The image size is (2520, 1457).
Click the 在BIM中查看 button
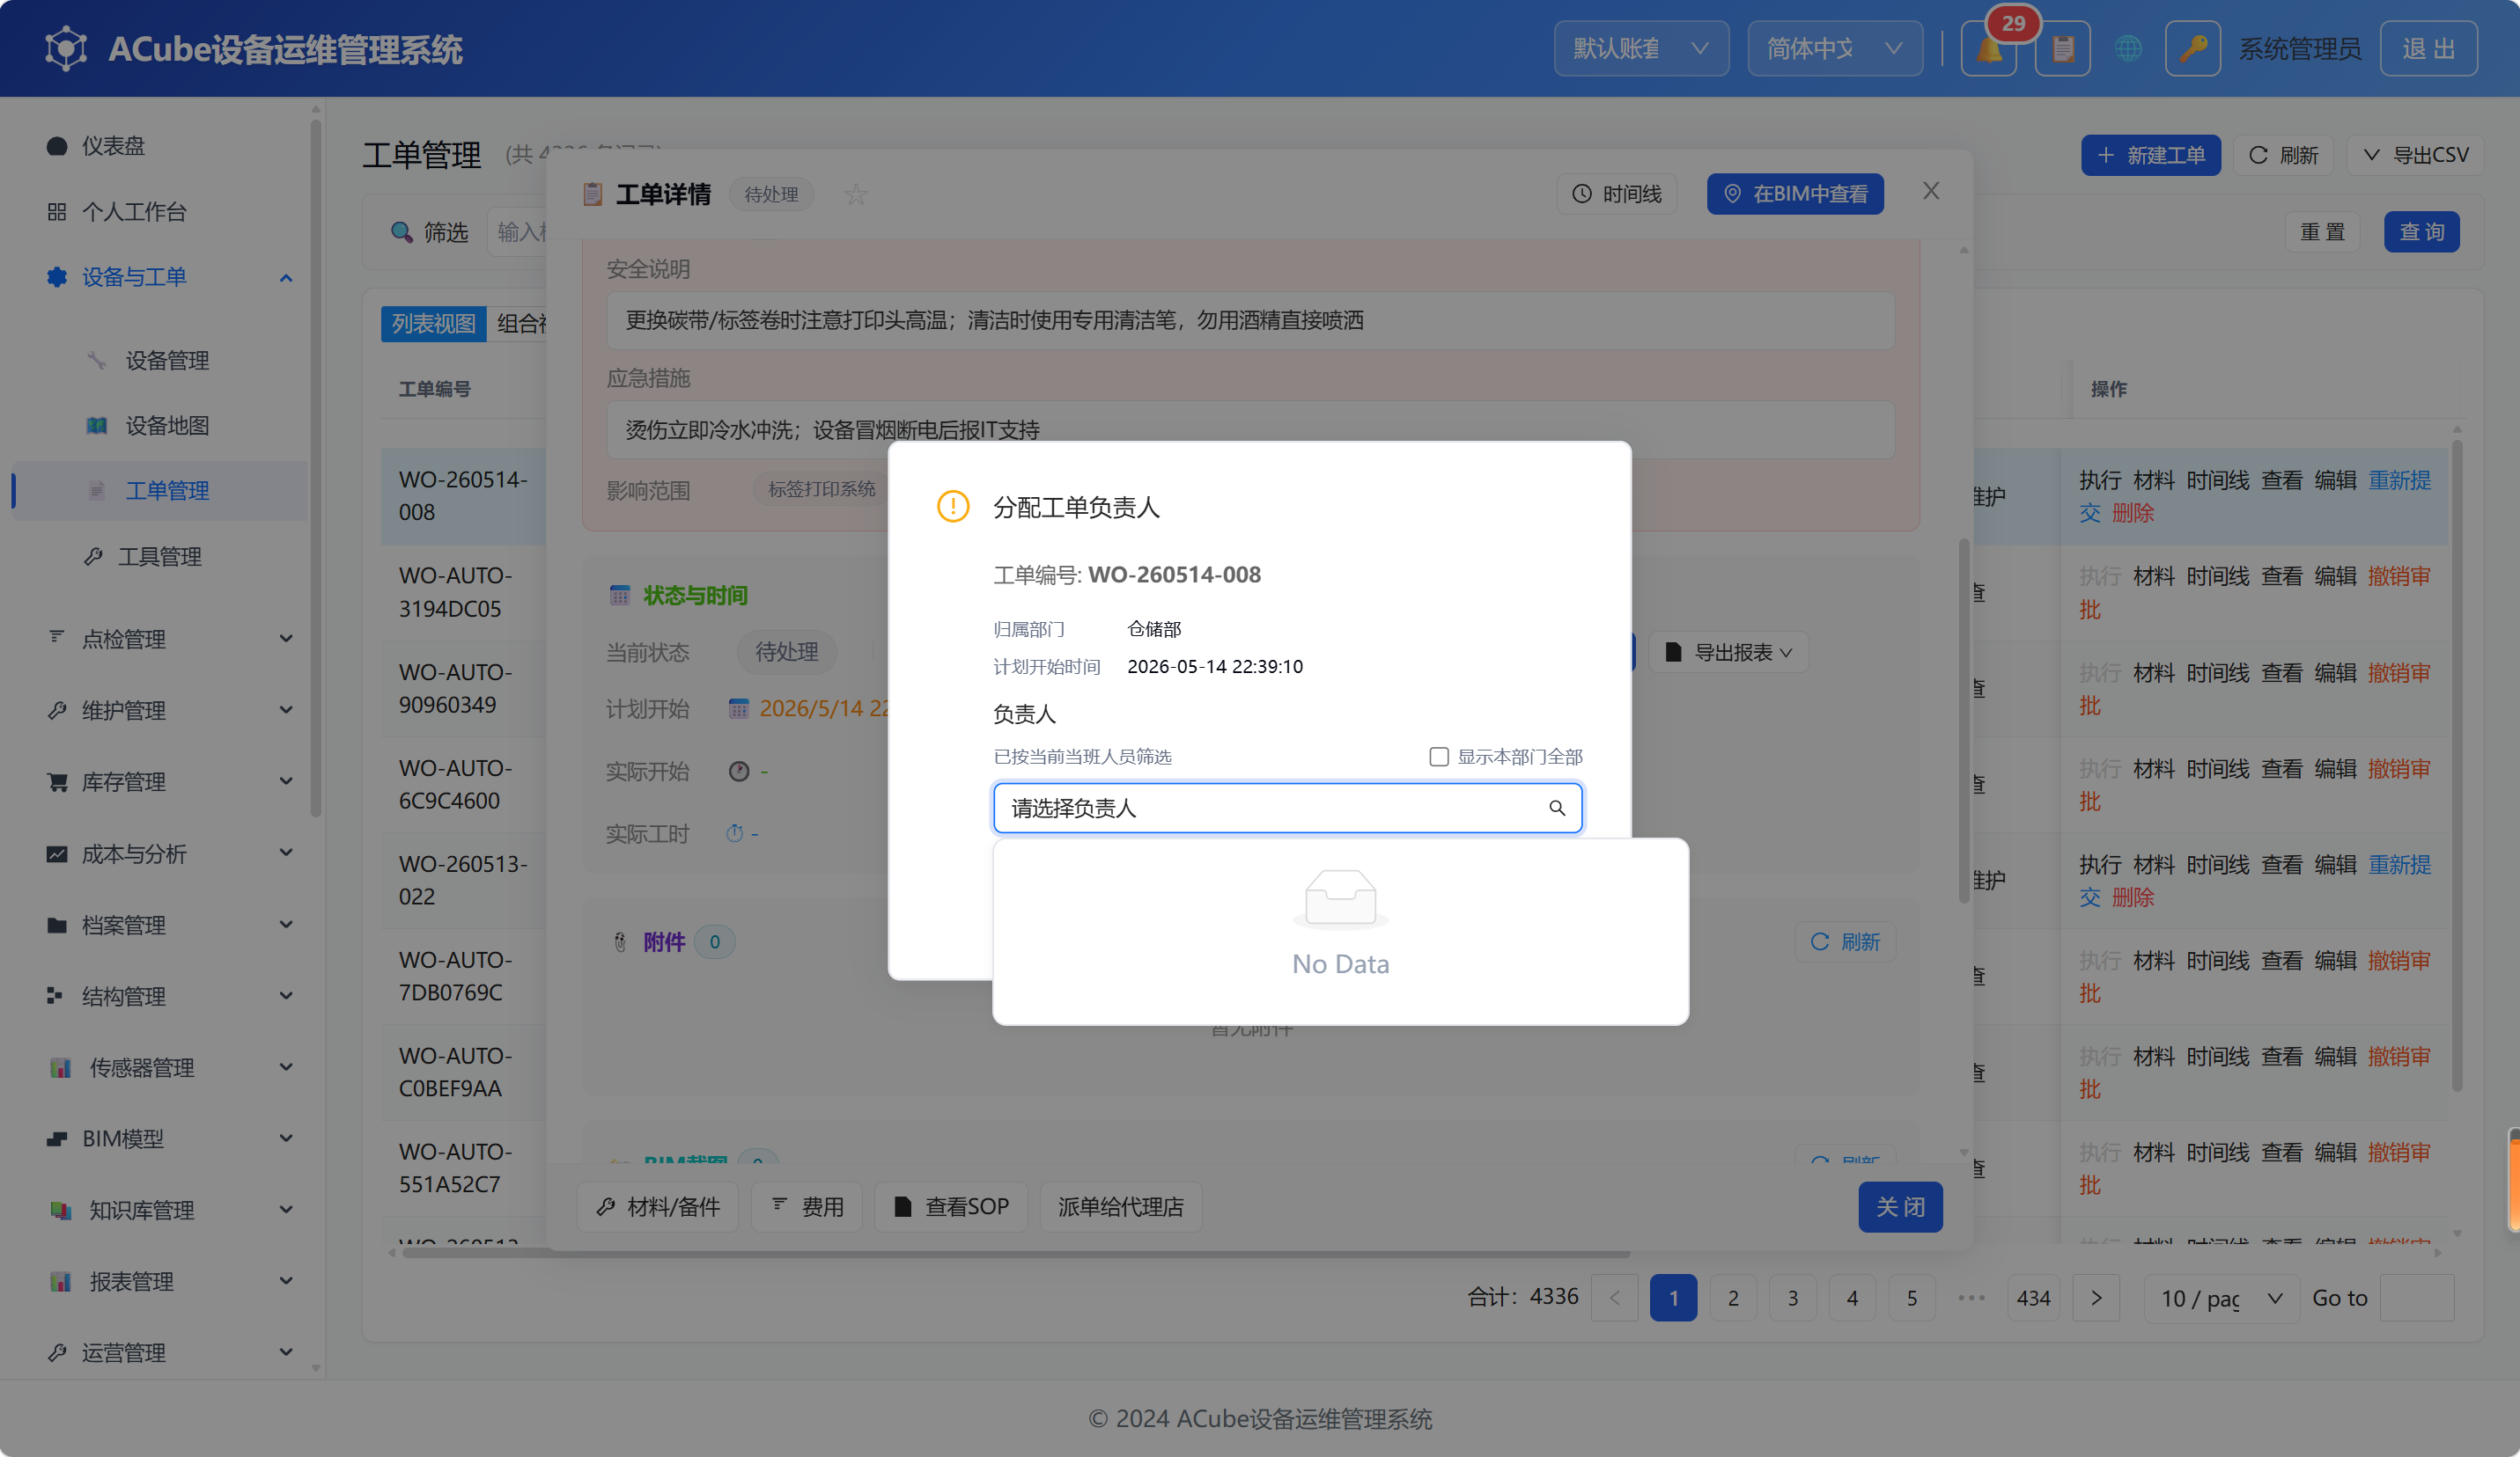(1795, 194)
